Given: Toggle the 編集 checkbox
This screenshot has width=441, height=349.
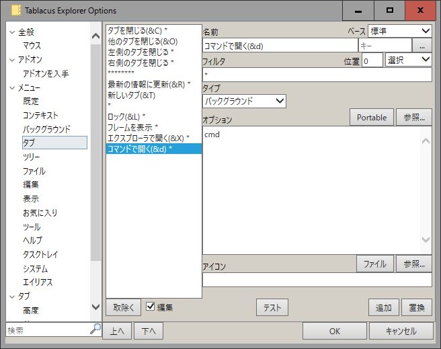Looking at the screenshot, I should click(x=151, y=307).
